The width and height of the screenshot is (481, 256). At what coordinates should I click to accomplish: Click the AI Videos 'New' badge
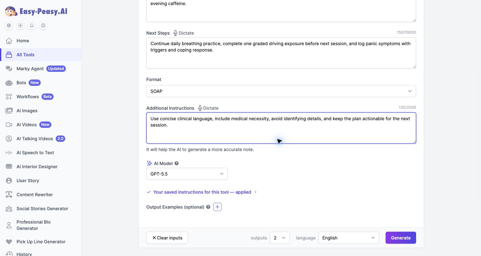coord(45,125)
